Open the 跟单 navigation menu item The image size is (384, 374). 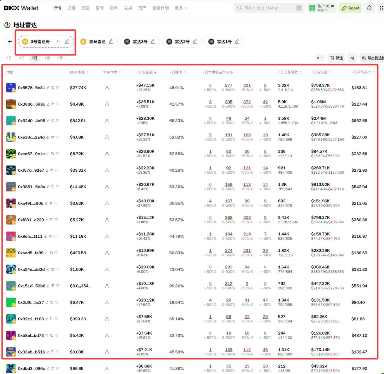[x=114, y=8]
